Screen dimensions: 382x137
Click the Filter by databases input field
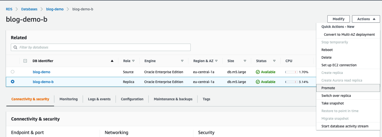click(101, 47)
